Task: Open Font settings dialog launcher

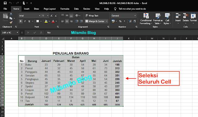Action: pos(58,27)
